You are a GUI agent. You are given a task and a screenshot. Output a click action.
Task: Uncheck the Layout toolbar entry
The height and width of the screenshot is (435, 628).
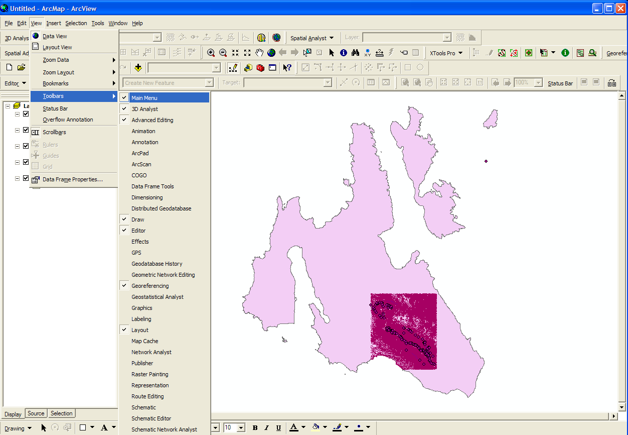click(164, 330)
